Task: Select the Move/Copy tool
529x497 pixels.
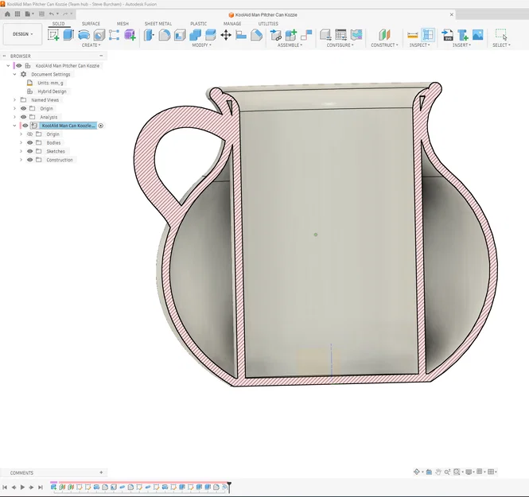Action: tap(226, 35)
